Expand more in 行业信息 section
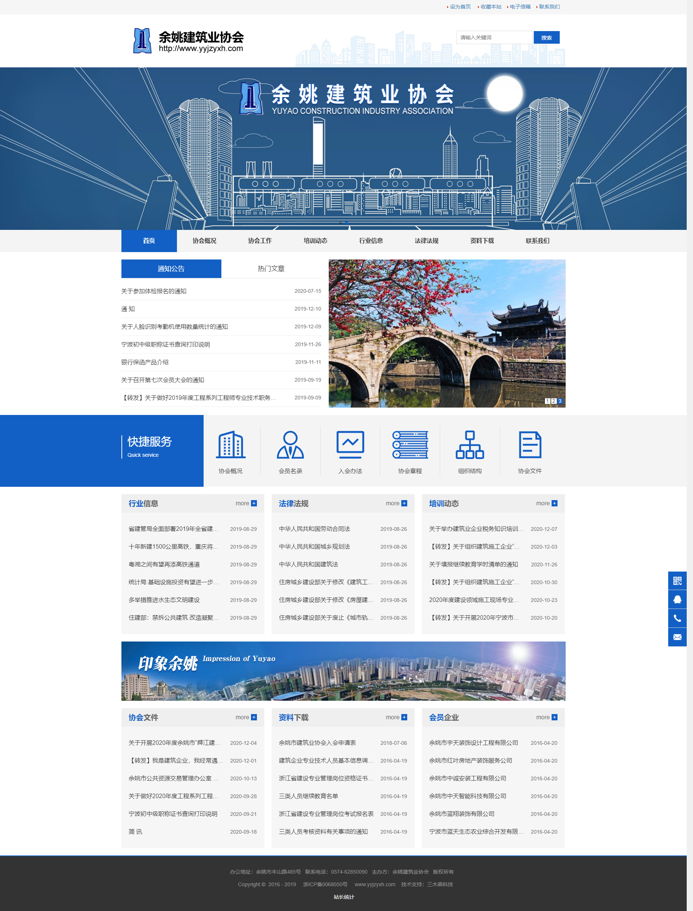The width and height of the screenshot is (693, 911). tap(246, 503)
